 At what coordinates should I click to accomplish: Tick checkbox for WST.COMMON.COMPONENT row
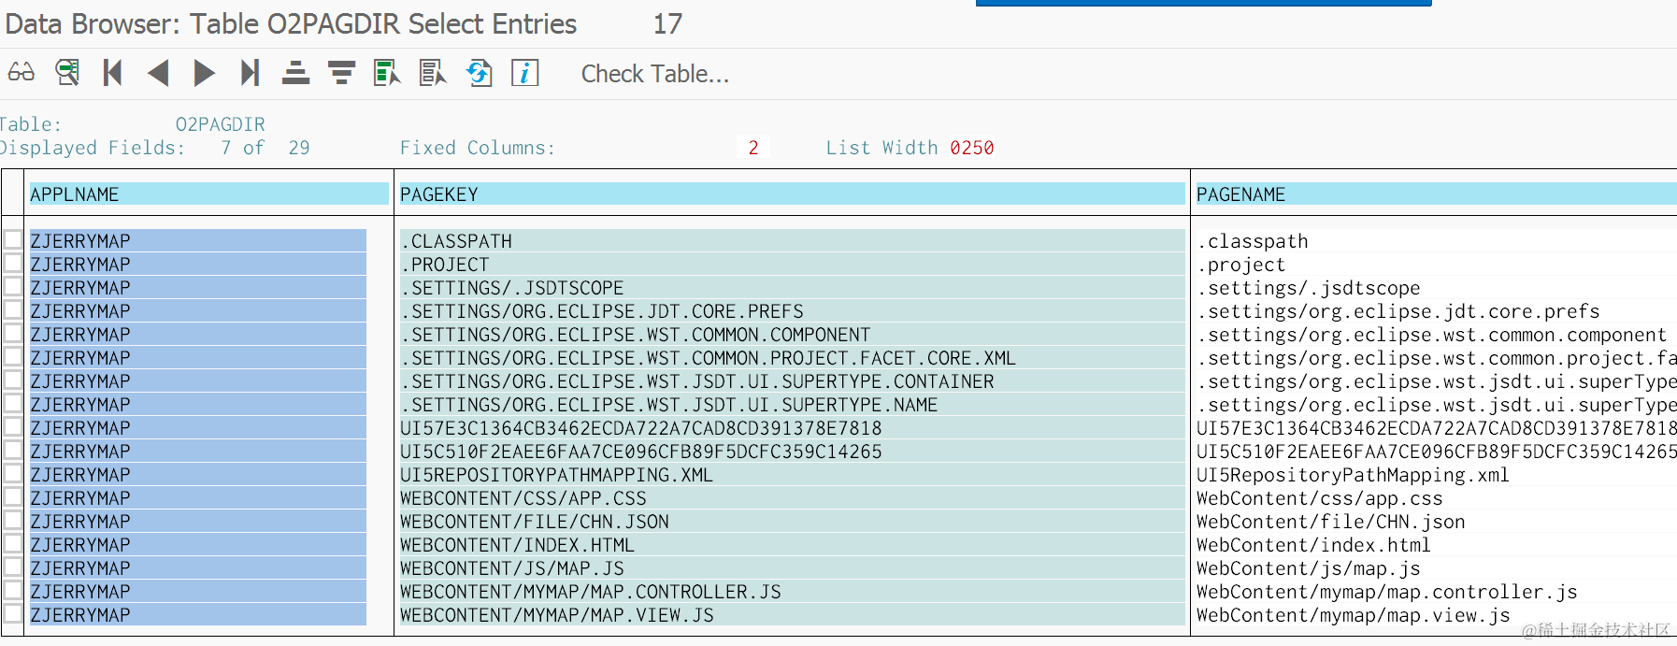coord(13,333)
